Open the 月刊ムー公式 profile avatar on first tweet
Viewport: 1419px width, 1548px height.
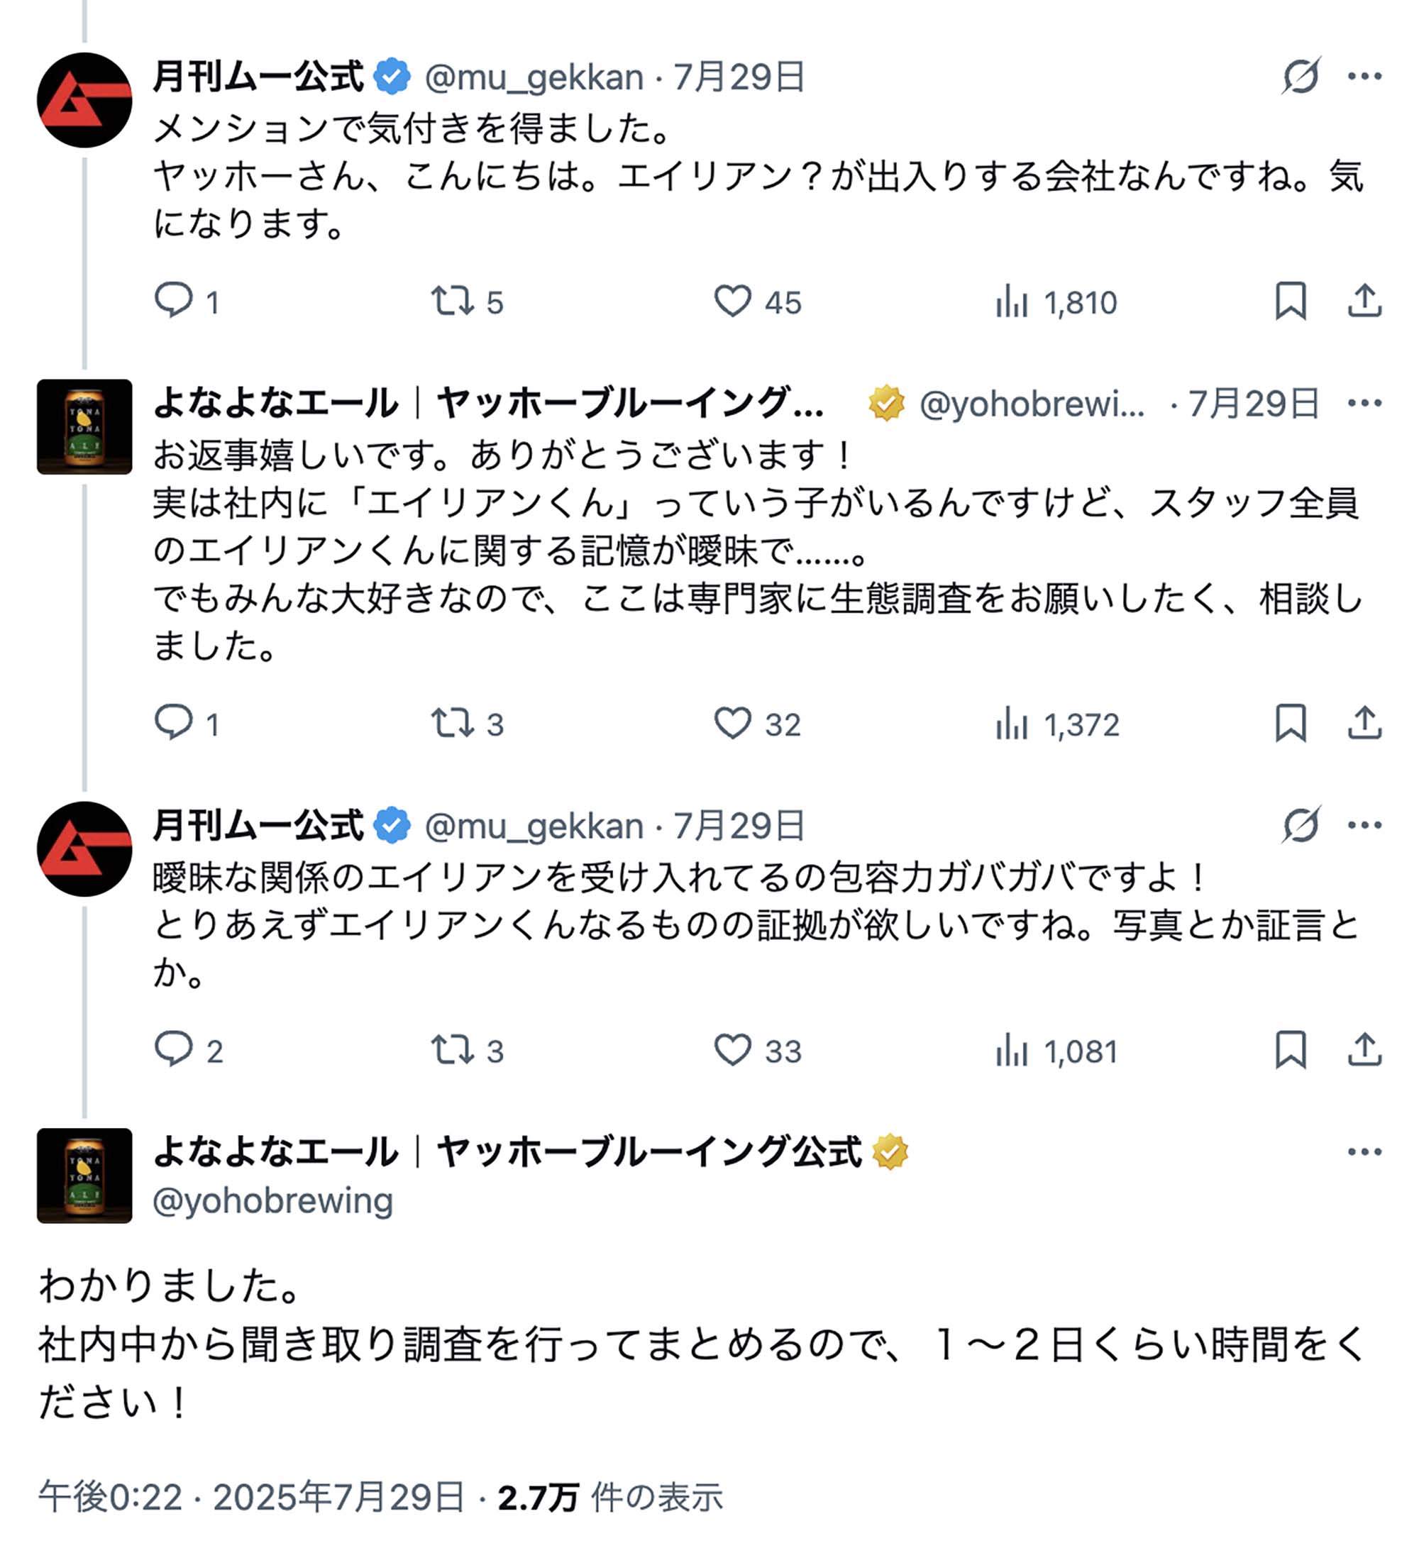84,100
